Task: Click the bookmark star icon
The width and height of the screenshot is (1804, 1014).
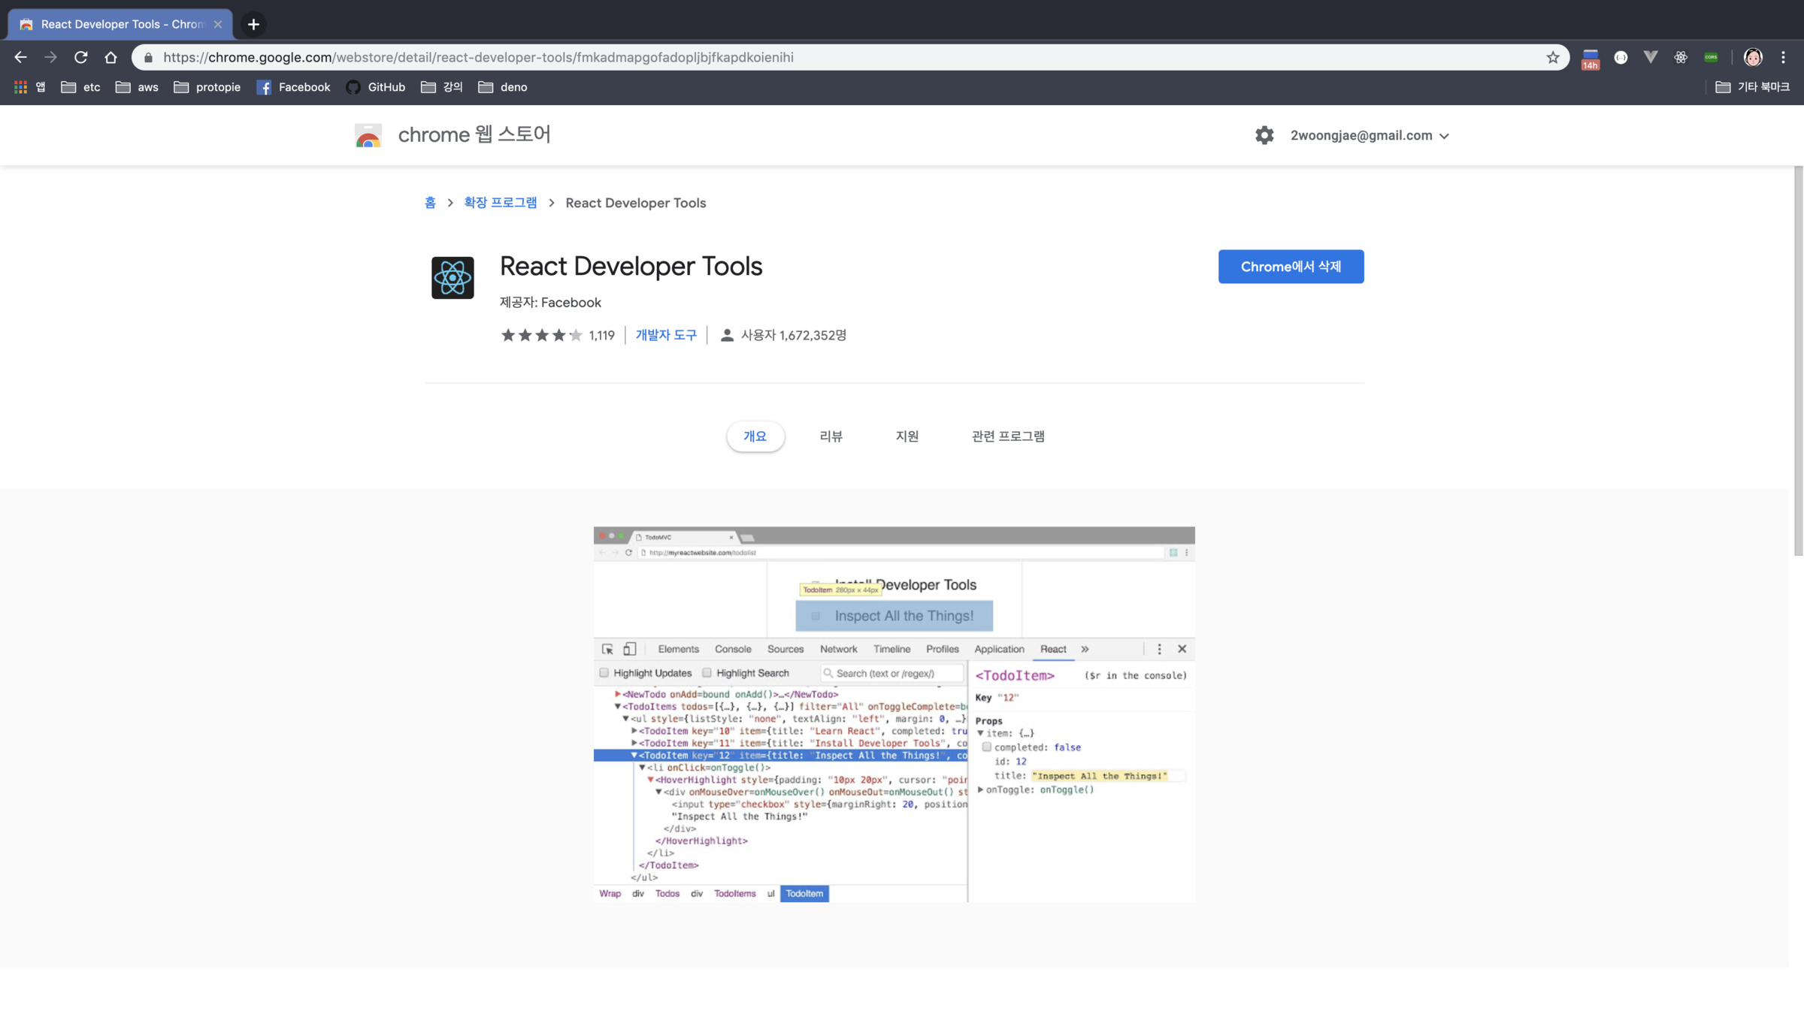Action: point(1552,57)
